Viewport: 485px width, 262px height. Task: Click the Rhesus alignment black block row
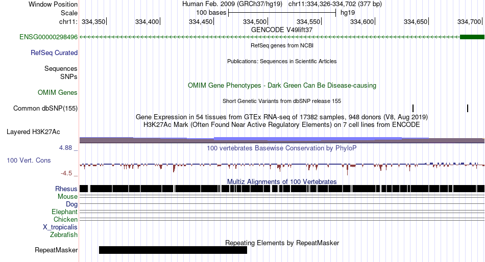click(x=282, y=189)
